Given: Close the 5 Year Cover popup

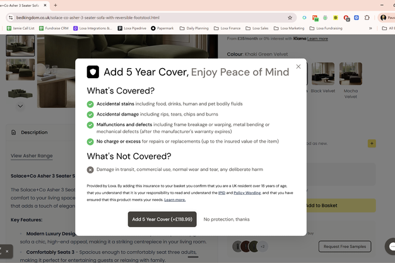Looking at the screenshot, I should coord(298,66).
